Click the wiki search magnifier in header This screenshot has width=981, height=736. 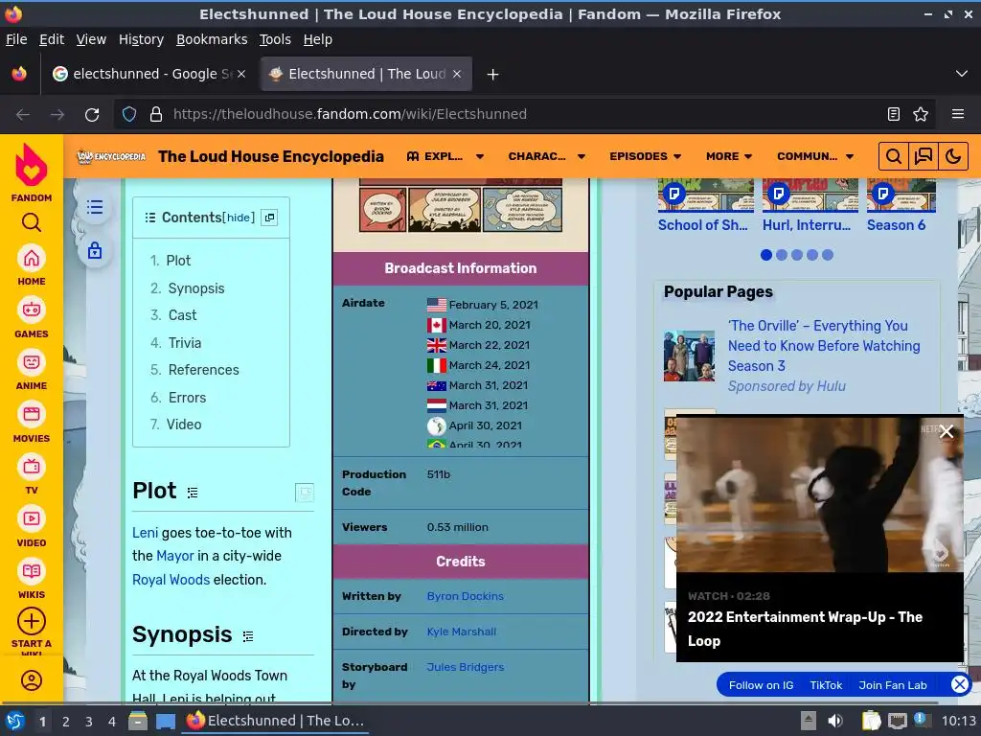894,156
